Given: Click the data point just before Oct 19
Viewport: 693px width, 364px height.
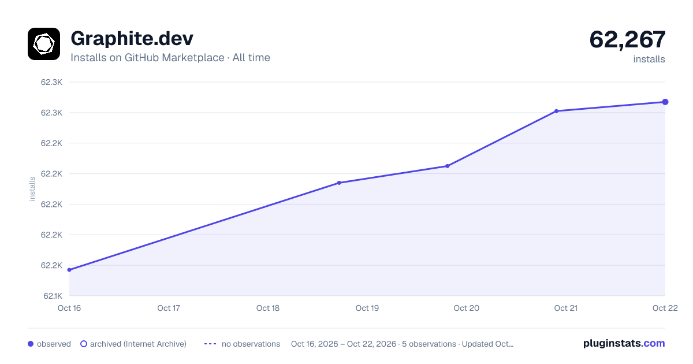Looking at the screenshot, I should pos(339,183).
